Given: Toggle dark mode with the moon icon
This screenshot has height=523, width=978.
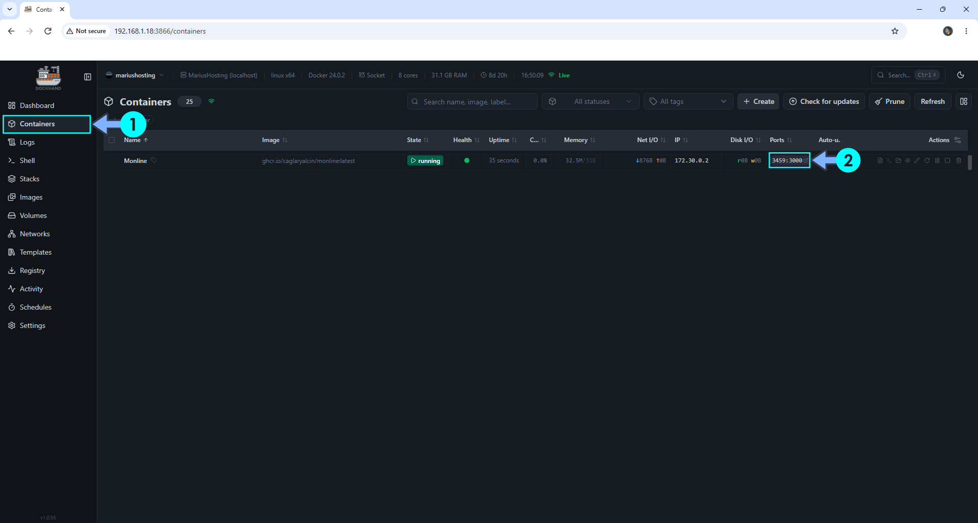Looking at the screenshot, I should coord(961,75).
